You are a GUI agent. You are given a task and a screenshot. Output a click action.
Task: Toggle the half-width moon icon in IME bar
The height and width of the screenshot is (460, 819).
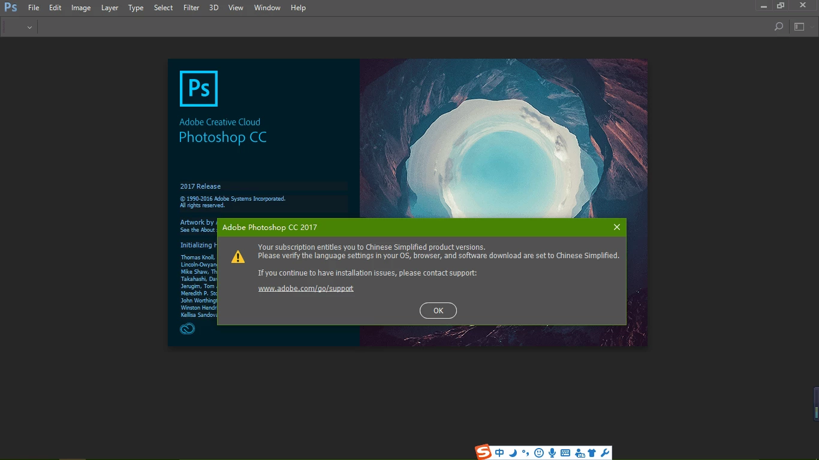(513, 453)
